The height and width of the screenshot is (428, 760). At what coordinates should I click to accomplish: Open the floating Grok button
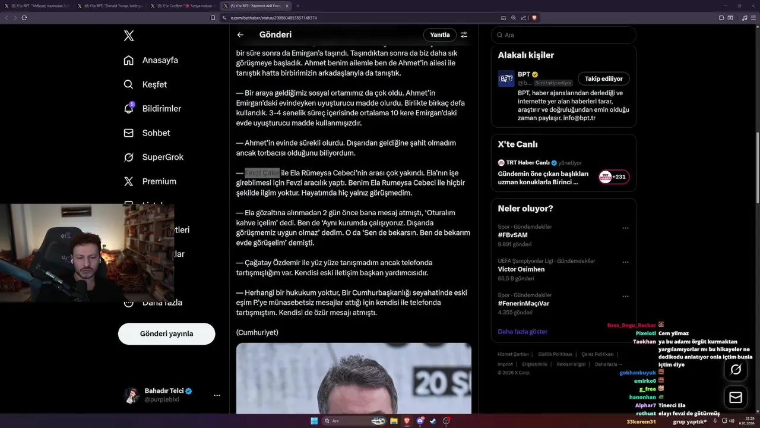(x=736, y=370)
